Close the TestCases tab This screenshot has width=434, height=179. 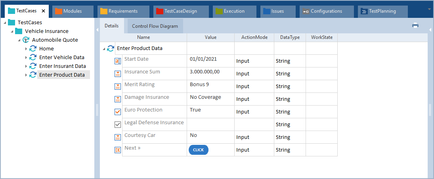click(x=43, y=11)
